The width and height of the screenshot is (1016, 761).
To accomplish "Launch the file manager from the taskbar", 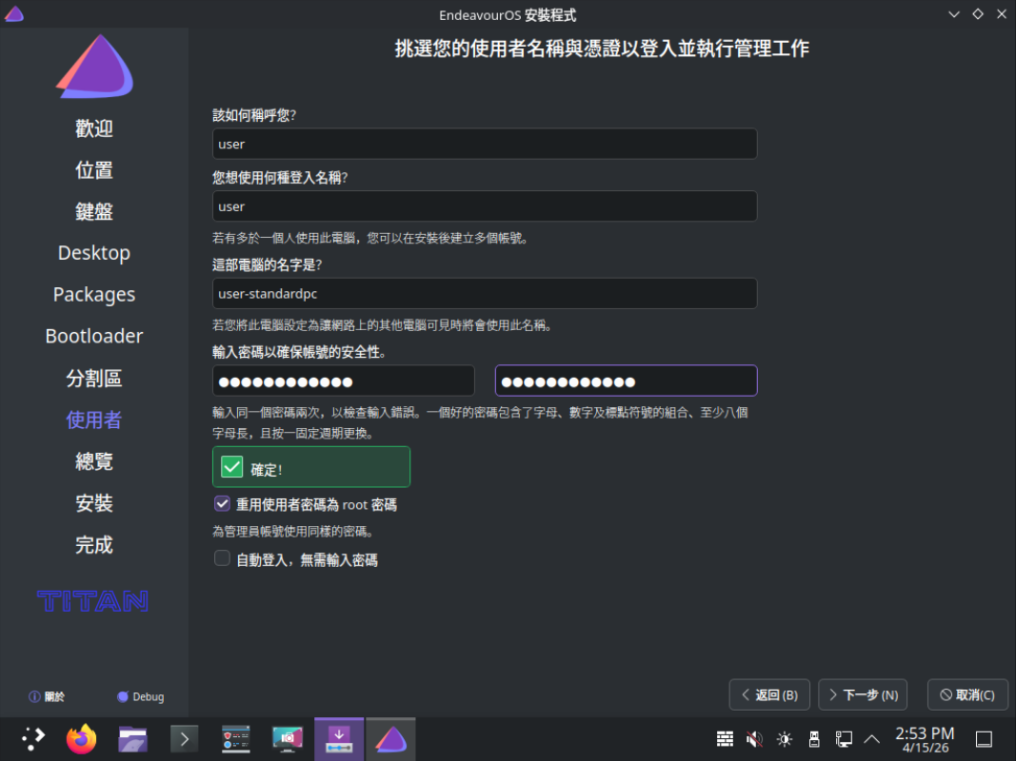I will click(132, 739).
